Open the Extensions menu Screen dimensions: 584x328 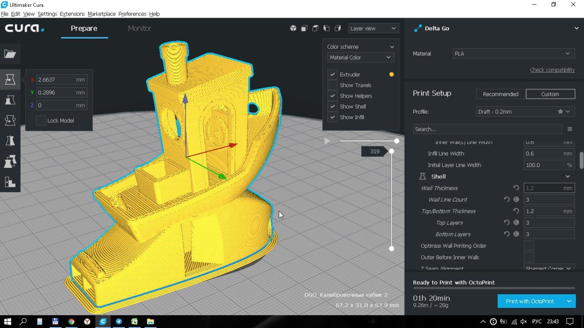(x=72, y=14)
